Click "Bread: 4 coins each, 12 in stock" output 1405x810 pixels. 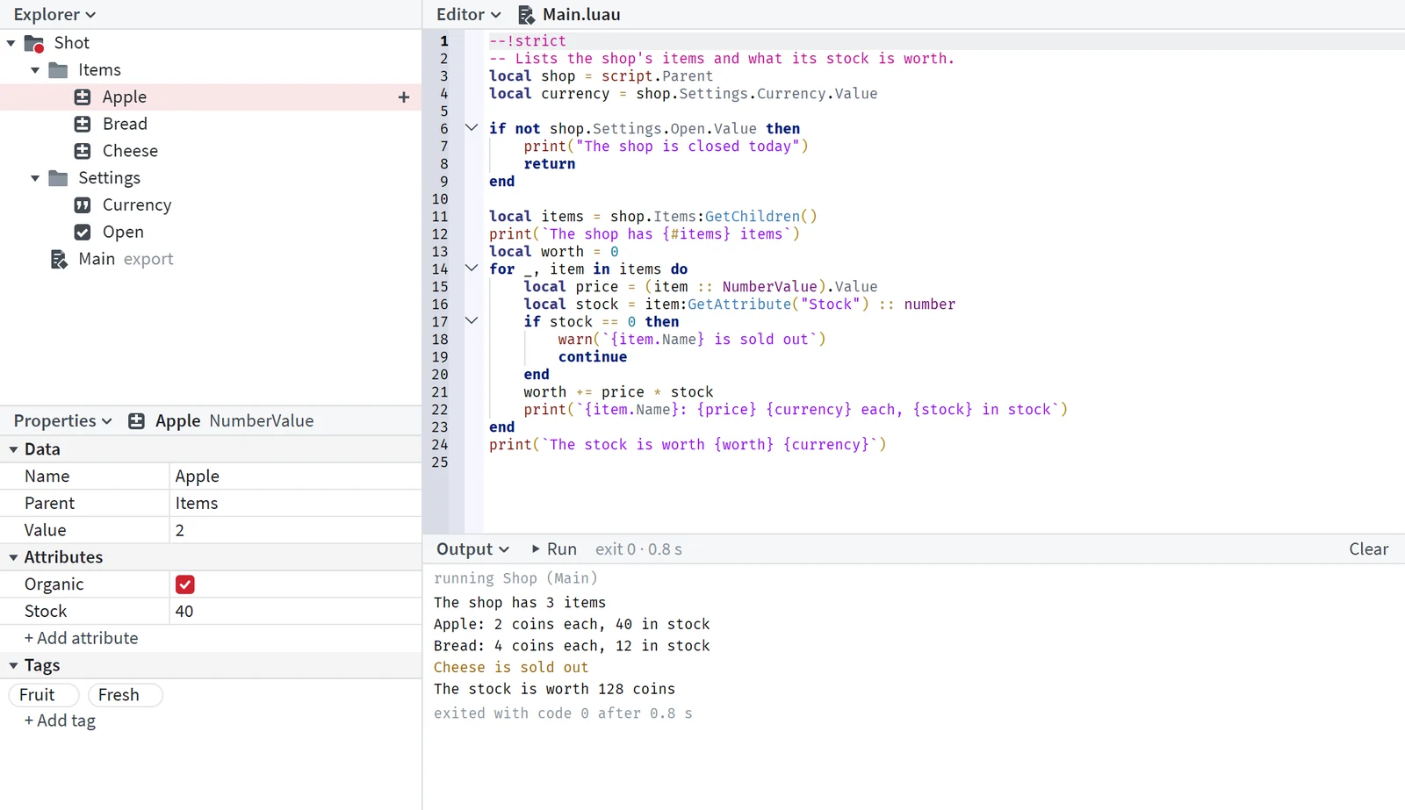[x=572, y=646]
